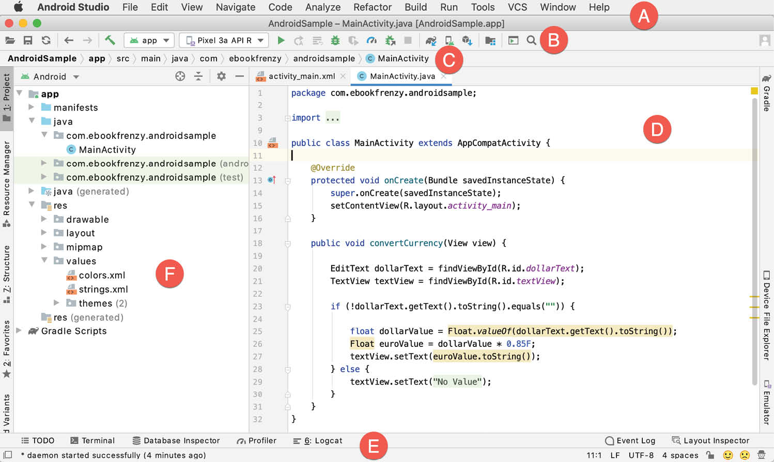Toggle the Resource Manager side panel
Screen dimensions: 774x462
7,184
